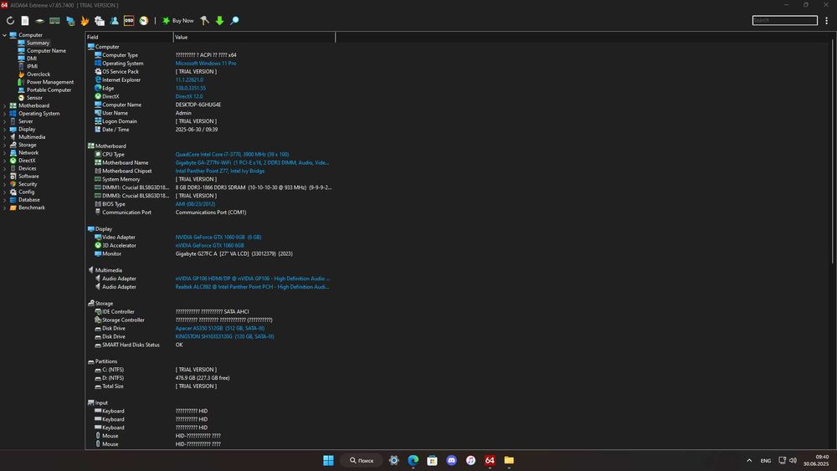837x471 pixels.
Task: Click the magnifier search icon in toolbar
Action: (x=234, y=21)
